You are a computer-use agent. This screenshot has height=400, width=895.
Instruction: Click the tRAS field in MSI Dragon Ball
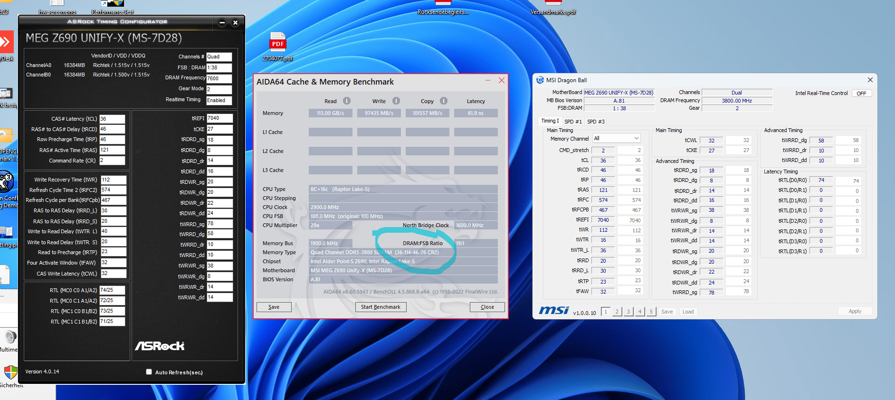(603, 190)
